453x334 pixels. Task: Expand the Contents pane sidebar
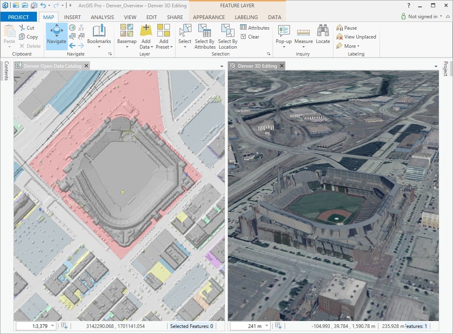click(6, 71)
